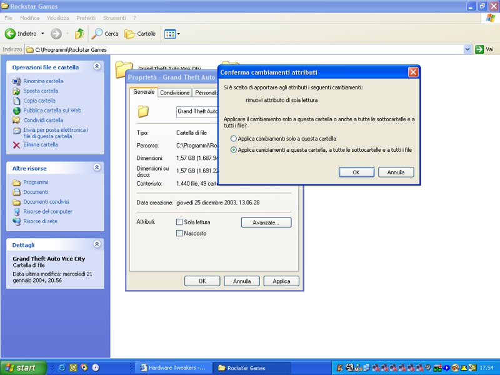Screen dimensions: 500x375
Task: Click the folder name text field
Action: click(196, 111)
